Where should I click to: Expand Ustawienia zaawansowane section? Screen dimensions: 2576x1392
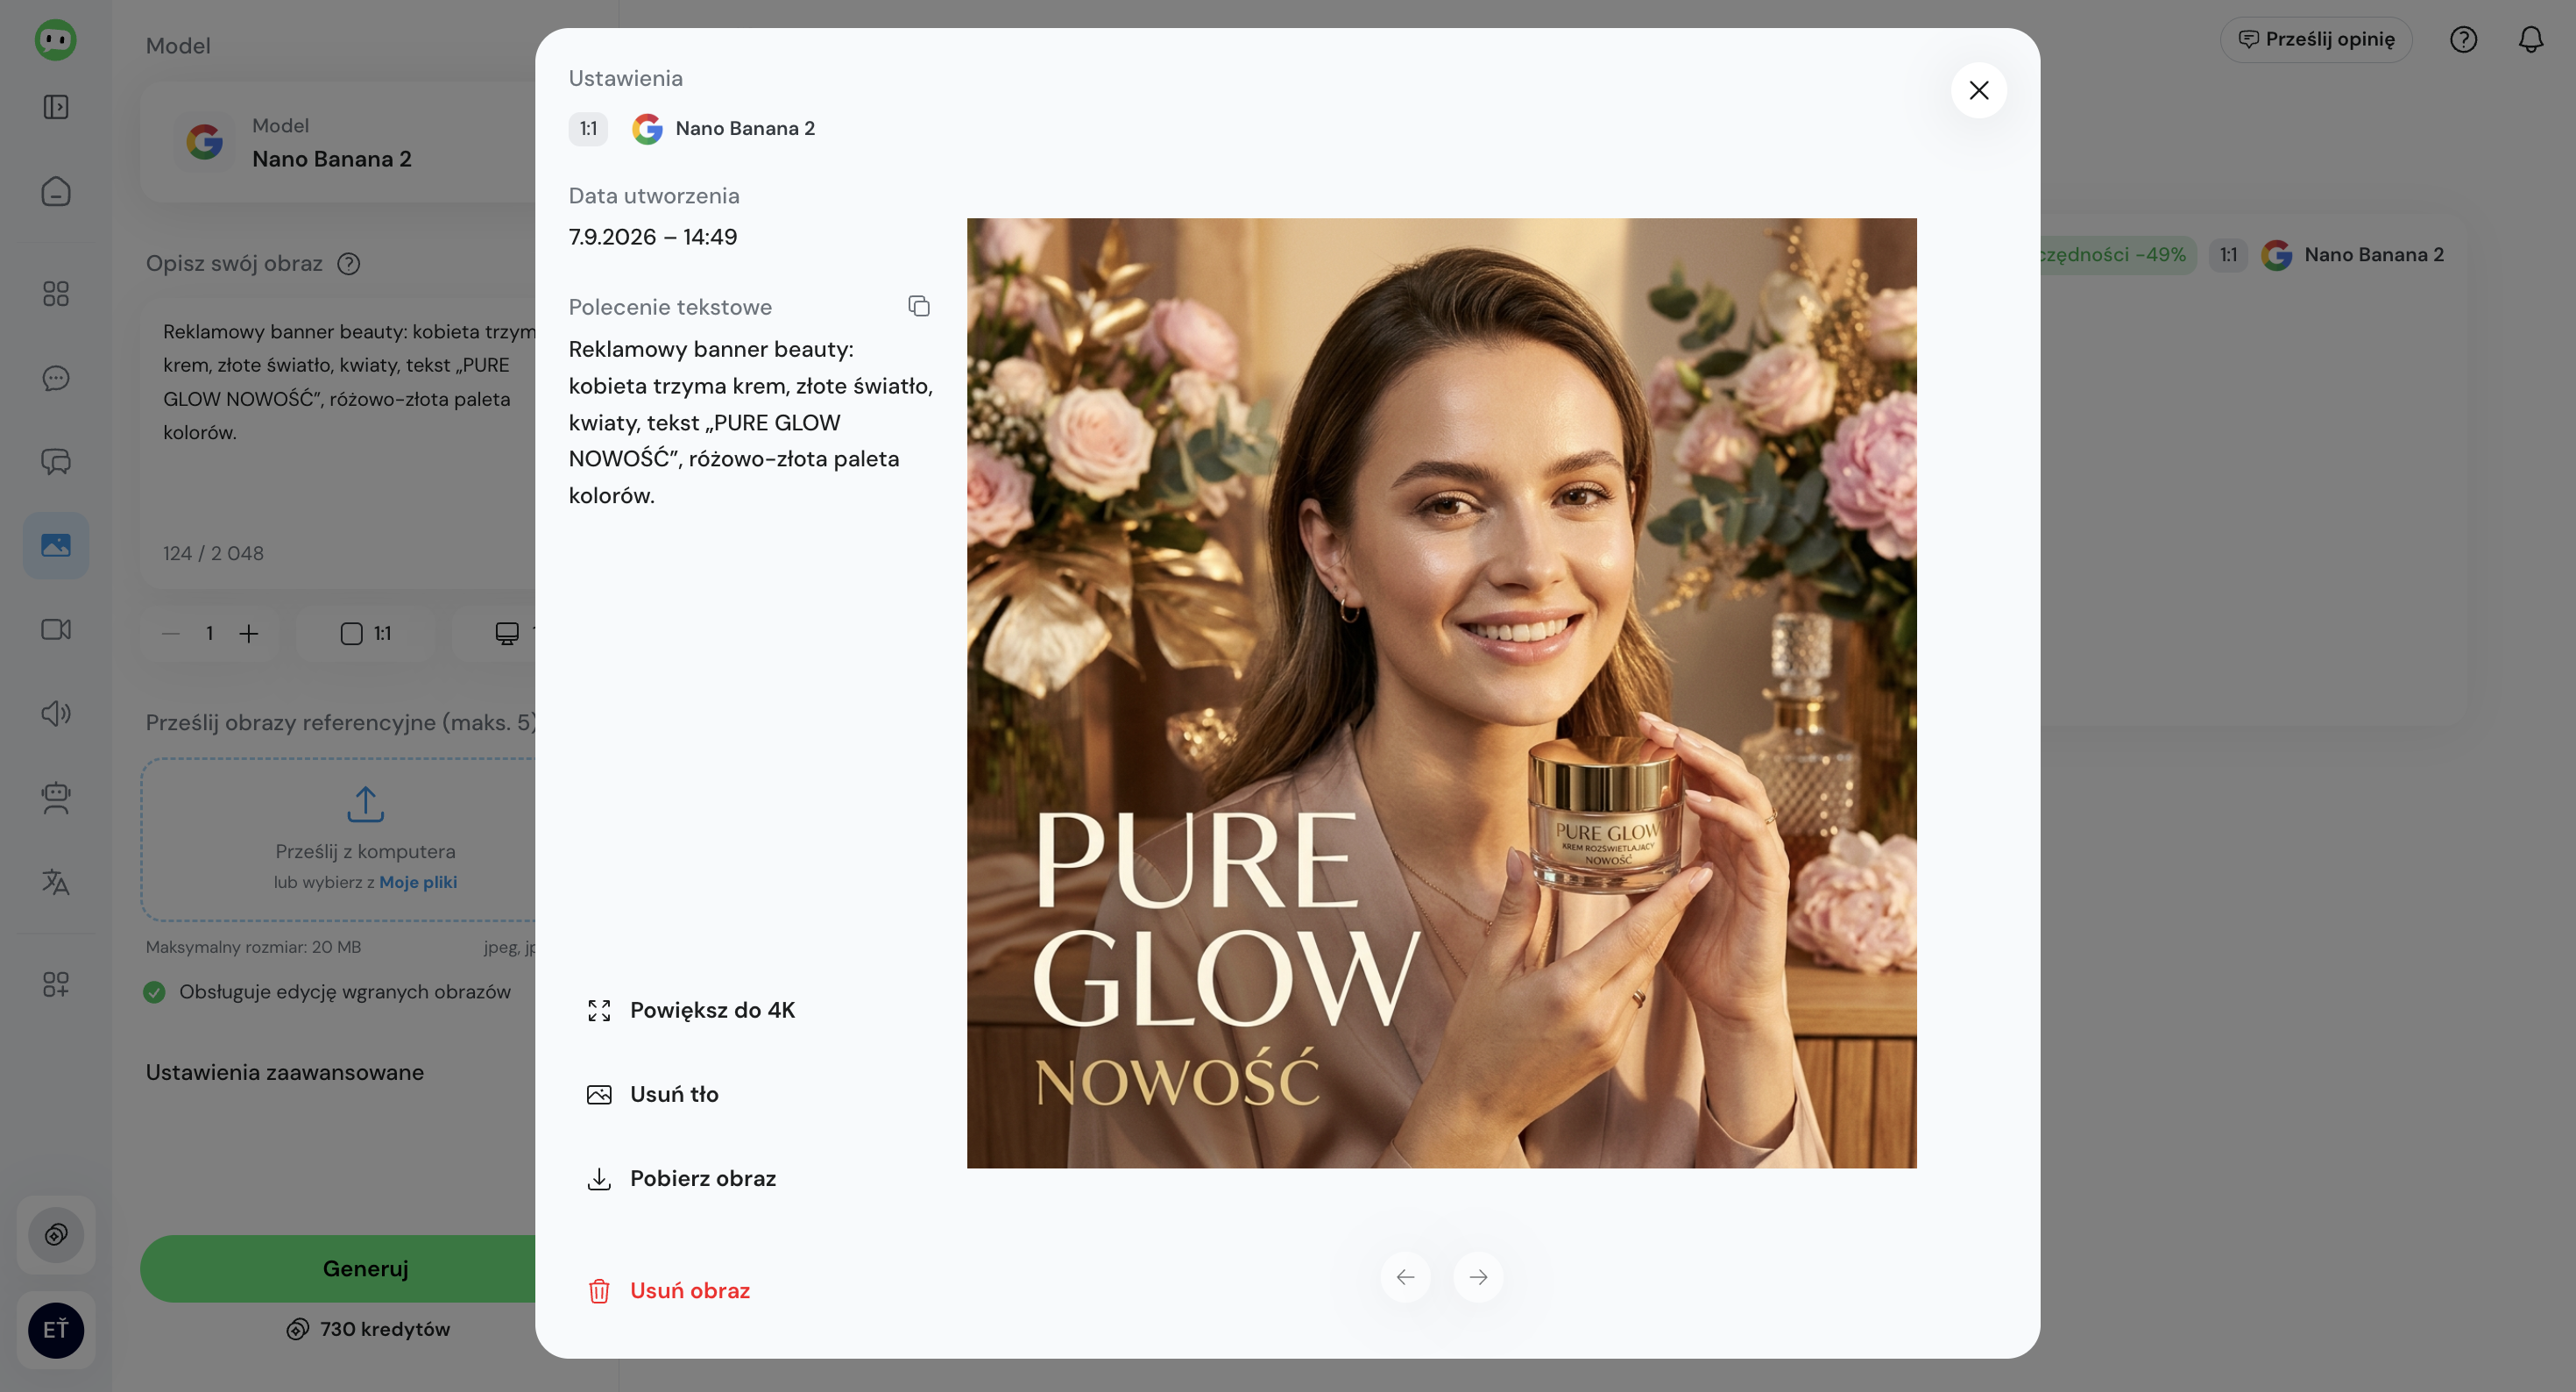tap(285, 1072)
